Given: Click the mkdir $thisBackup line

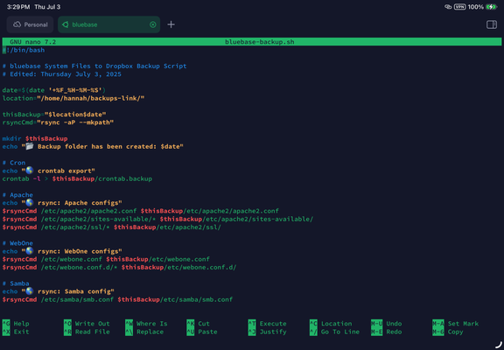Looking at the screenshot, I should coord(35,138).
